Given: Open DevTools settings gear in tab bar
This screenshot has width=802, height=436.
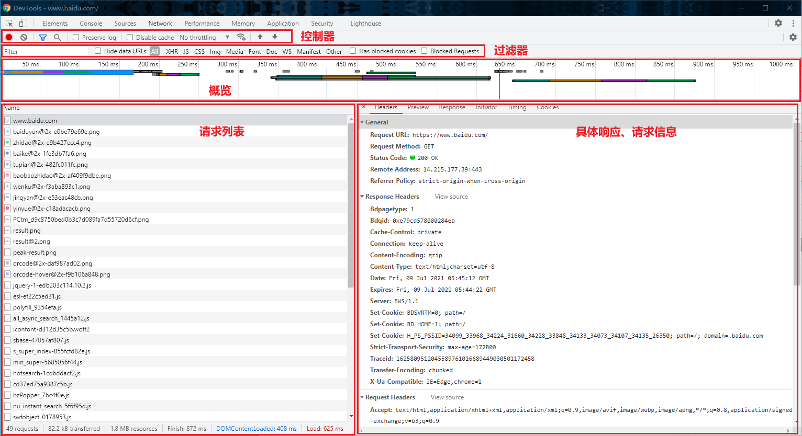Looking at the screenshot, I should click(x=778, y=24).
